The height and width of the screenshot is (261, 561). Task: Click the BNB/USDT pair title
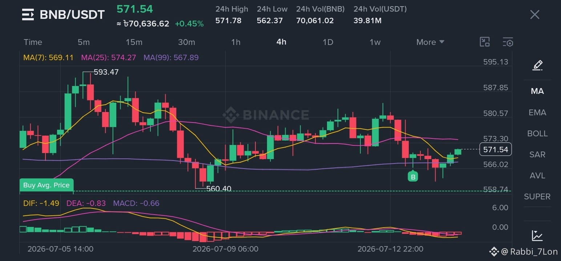[x=72, y=14]
